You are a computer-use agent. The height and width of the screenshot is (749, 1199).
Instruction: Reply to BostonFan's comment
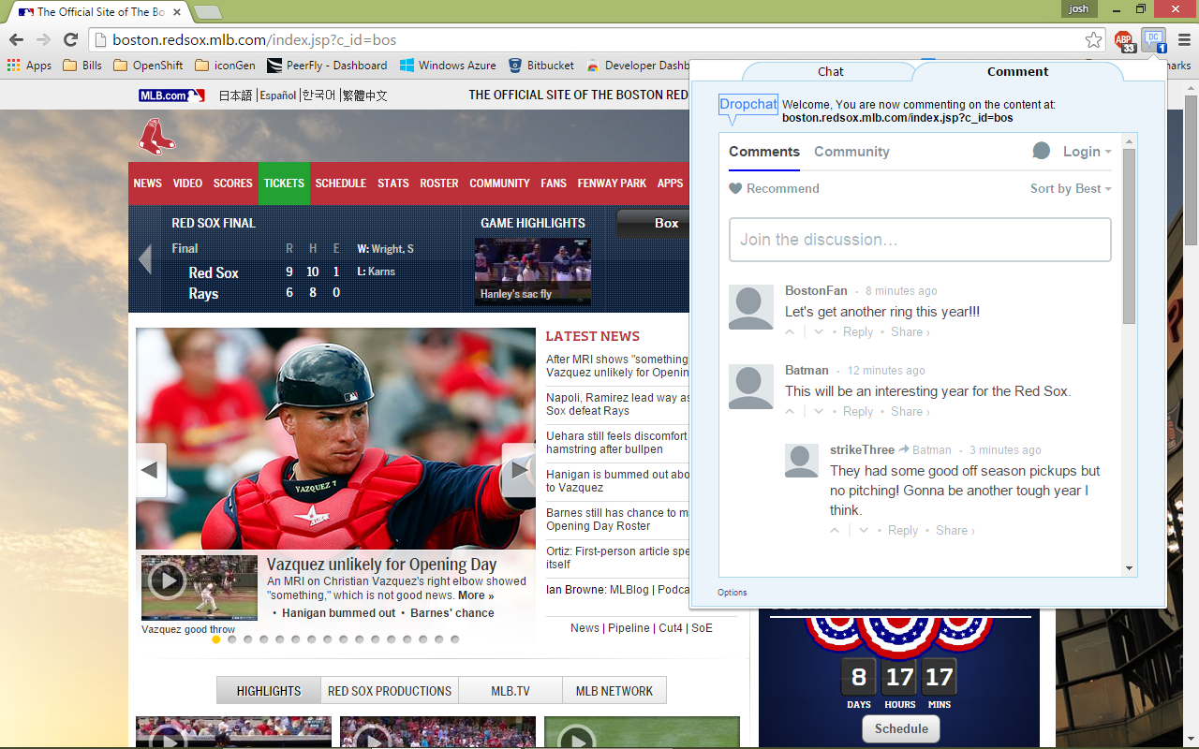(x=858, y=332)
